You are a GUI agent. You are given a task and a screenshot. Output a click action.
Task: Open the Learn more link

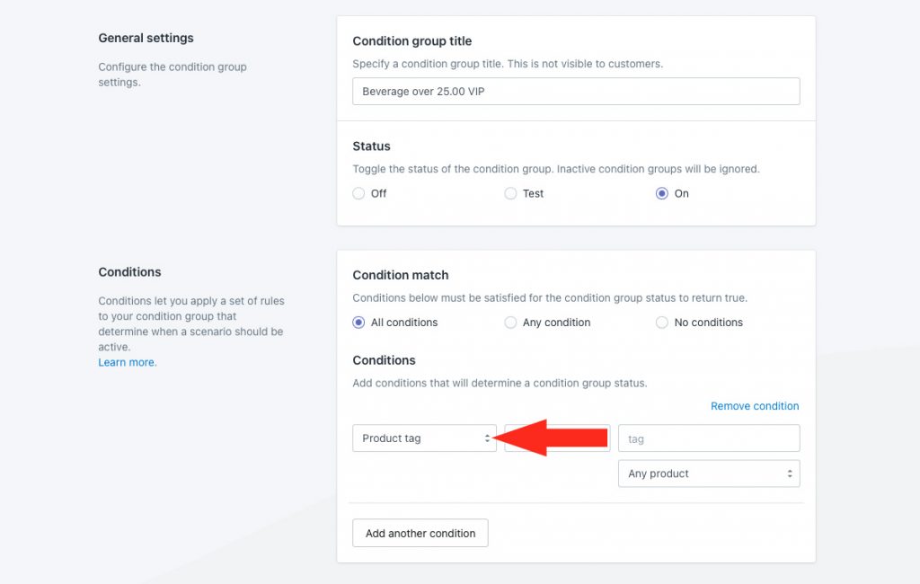[x=128, y=362]
